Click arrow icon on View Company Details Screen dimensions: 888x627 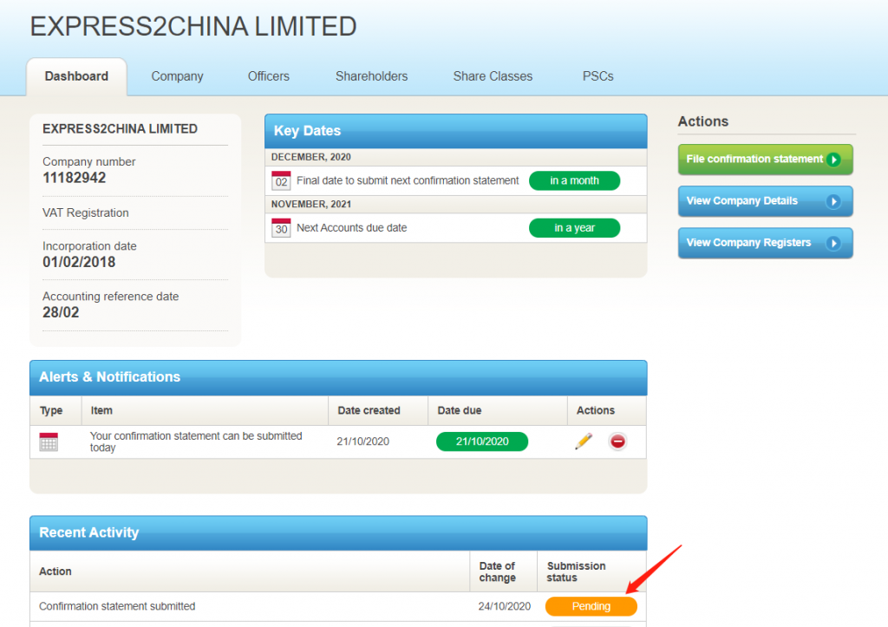(x=833, y=201)
